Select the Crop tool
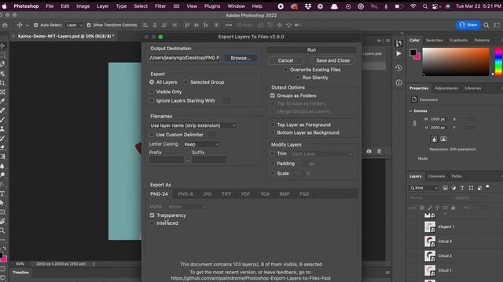This screenshot has height=282, width=503. 2,83
